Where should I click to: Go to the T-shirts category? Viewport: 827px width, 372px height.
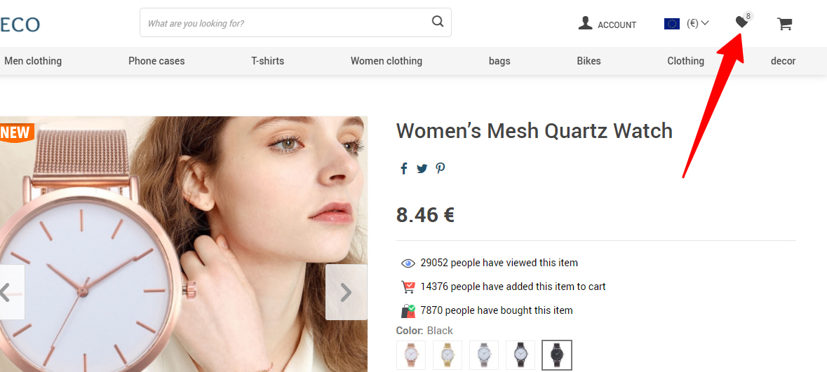click(268, 61)
